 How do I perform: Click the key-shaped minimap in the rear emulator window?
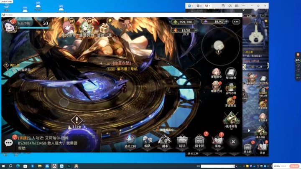tap(255, 33)
